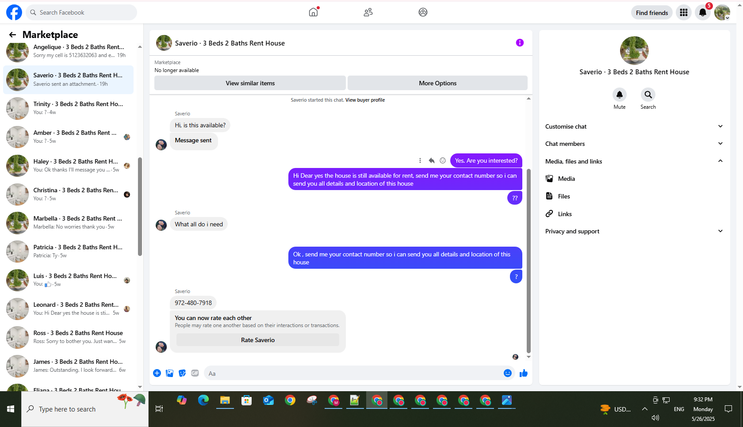This screenshot has height=427, width=743.
Task: Expand the Customise chat section
Action: 635,126
